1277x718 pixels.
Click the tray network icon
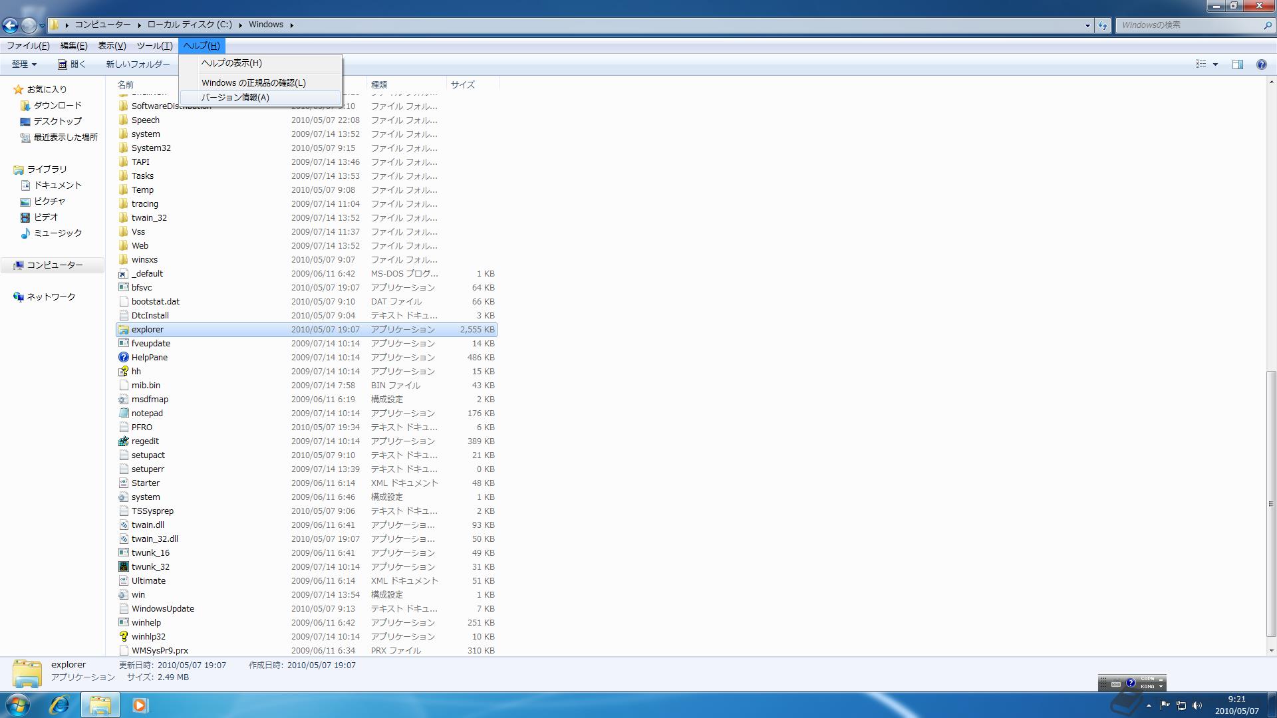1181,706
